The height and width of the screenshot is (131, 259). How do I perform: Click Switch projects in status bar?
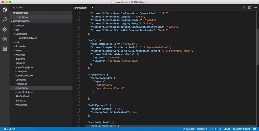pos(242,129)
